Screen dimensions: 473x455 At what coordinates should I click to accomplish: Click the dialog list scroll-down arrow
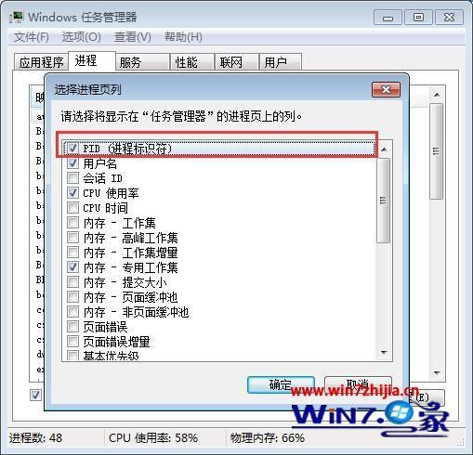[384, 352]
